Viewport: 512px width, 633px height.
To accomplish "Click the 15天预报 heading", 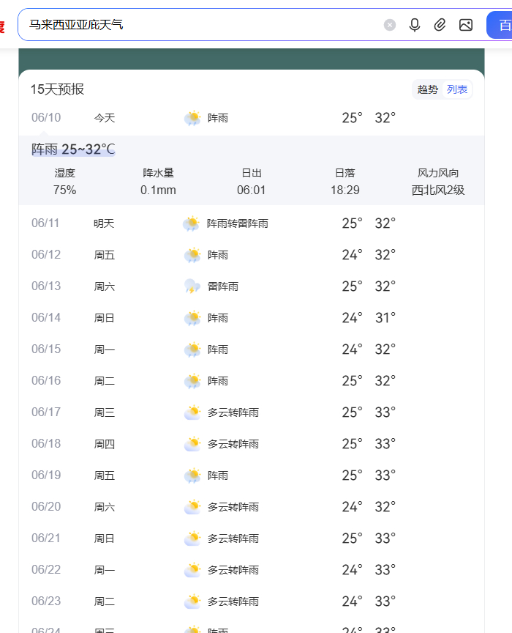I will click(57, 89).
